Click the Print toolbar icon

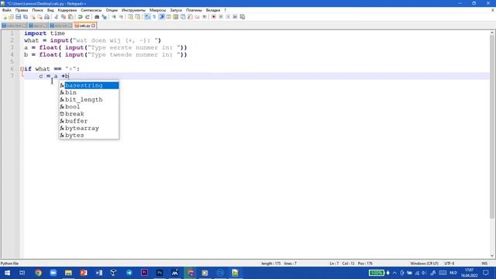[x=46, y=17]
